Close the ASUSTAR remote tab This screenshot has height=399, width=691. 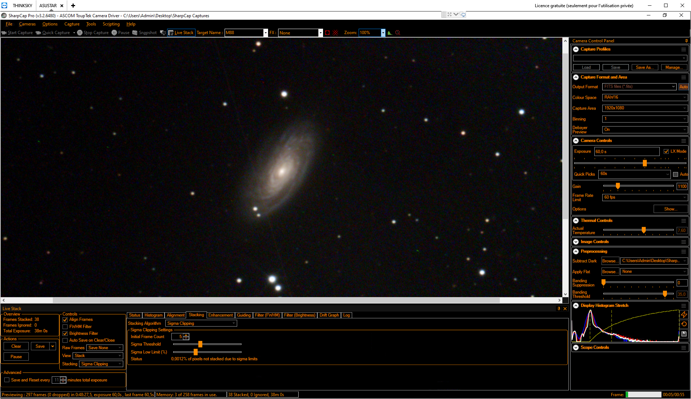pos(62,6)
